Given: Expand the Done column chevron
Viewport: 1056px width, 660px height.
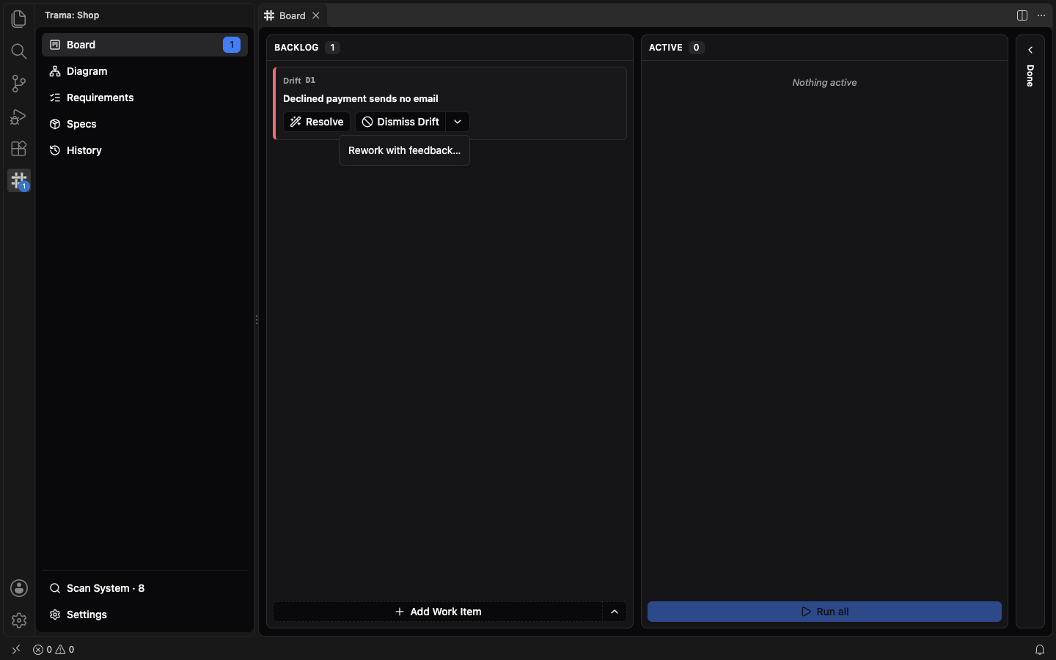Looking at the screenshot, I should [1030, 50].
